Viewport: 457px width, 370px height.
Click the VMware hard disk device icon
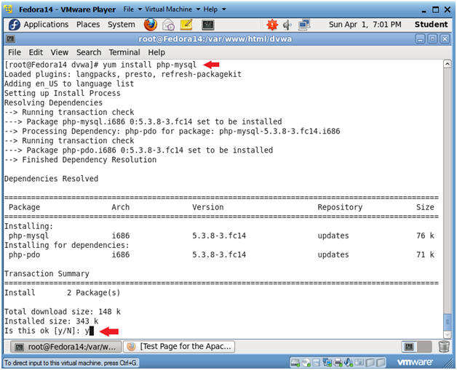point(295,363)
